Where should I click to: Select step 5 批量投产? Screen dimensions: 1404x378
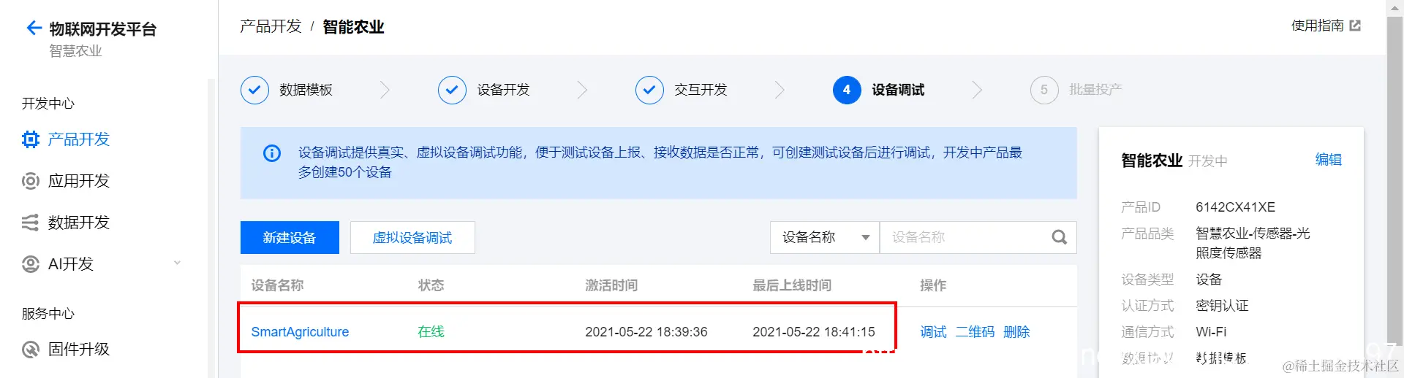click(x=1076, y=90)
